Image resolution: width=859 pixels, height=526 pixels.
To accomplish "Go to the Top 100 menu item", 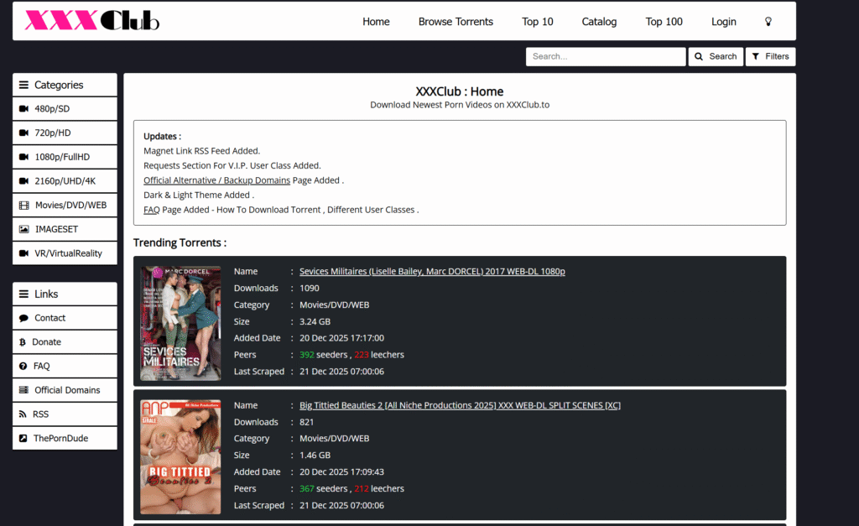I will pyautogui.click(x=664, y=22).
